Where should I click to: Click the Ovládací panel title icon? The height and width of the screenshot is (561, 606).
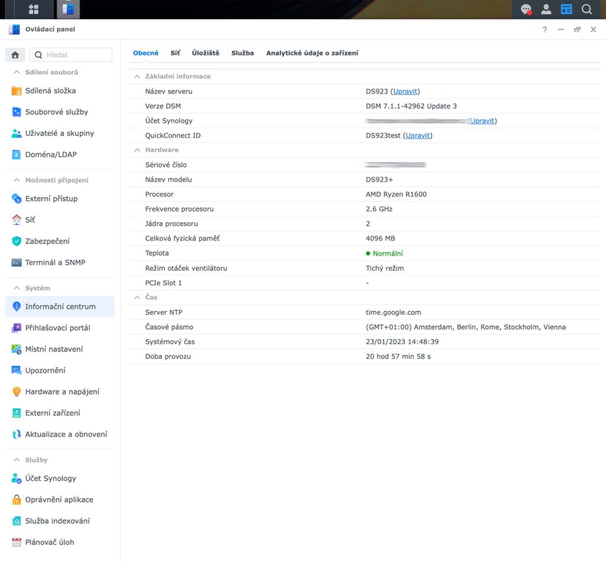click(14, 30)
